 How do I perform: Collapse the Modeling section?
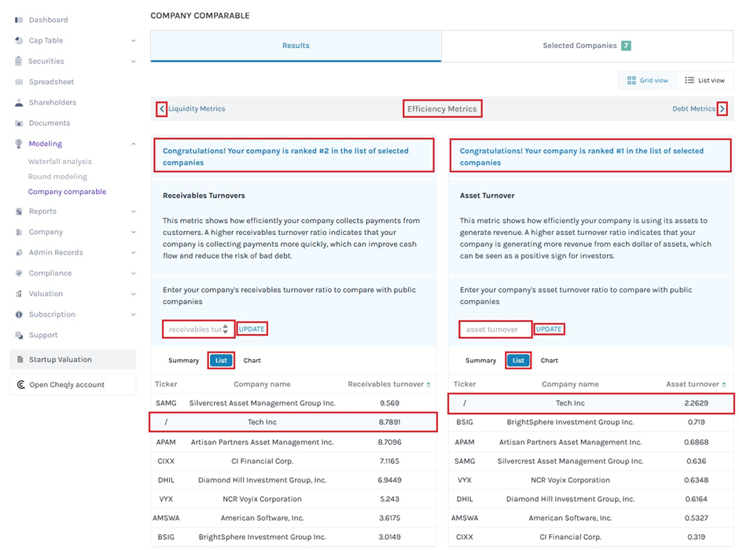pyautogui.click(x=133, y=144)
